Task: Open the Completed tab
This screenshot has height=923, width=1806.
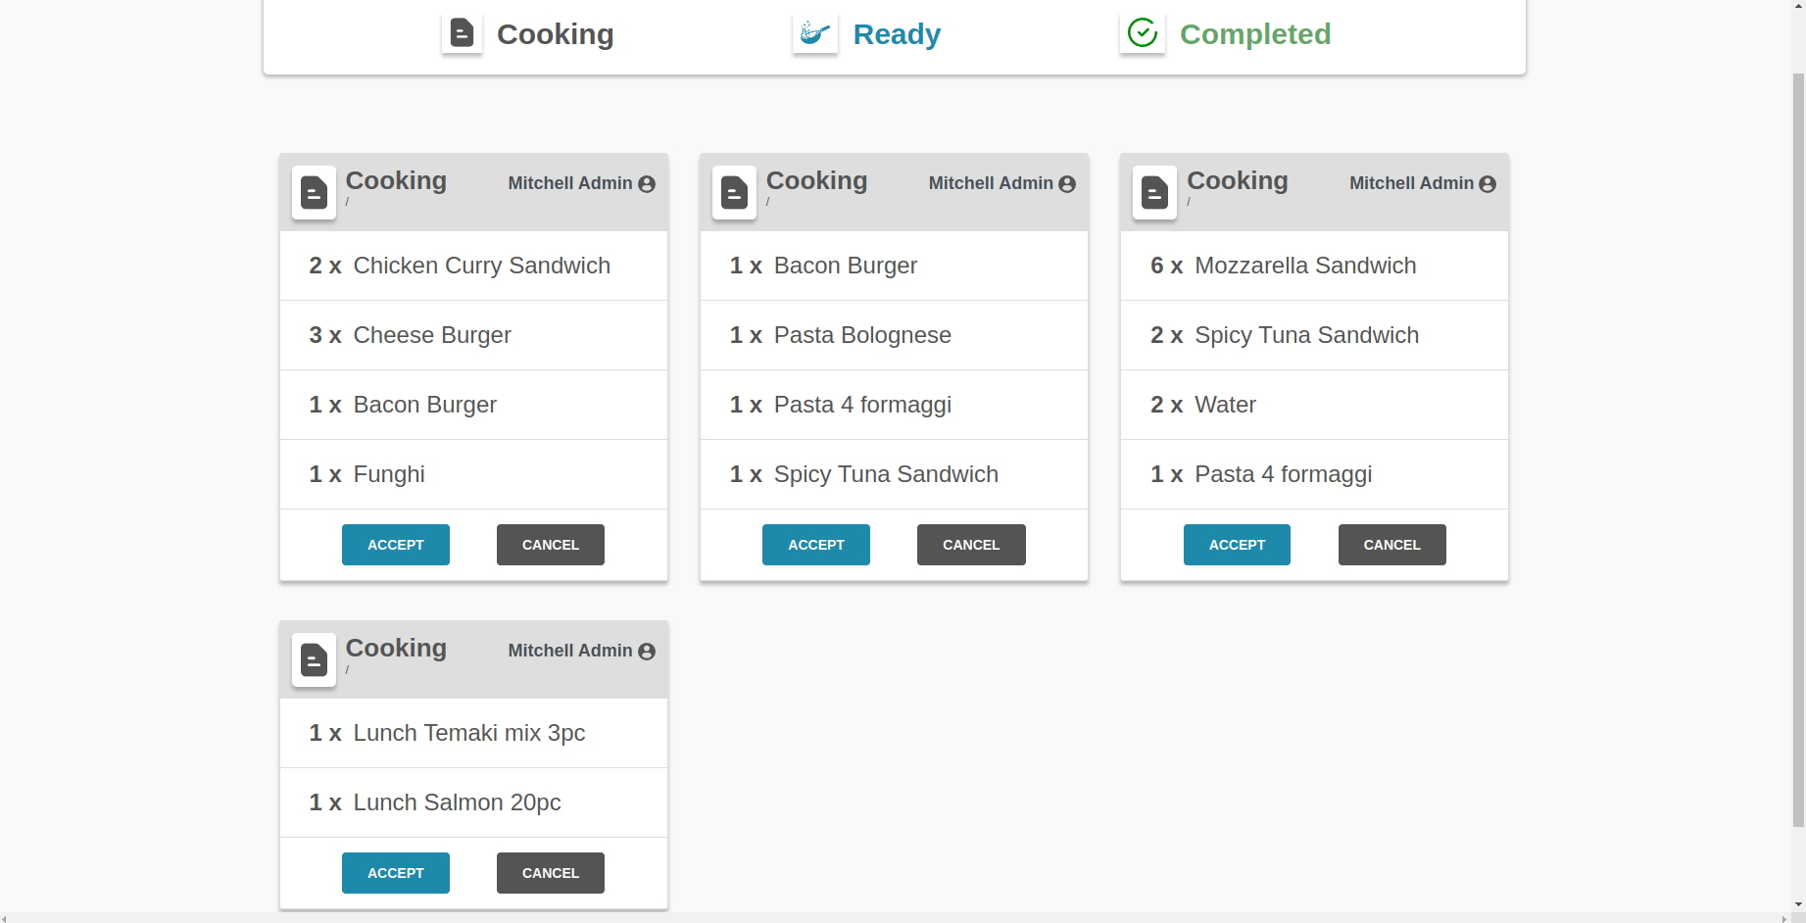Action: pyautogui.click(x=1254, y=34)
